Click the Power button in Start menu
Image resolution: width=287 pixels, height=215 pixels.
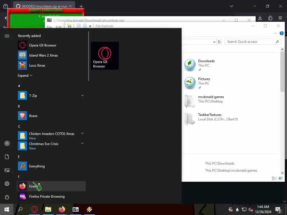tap(7, 197)
